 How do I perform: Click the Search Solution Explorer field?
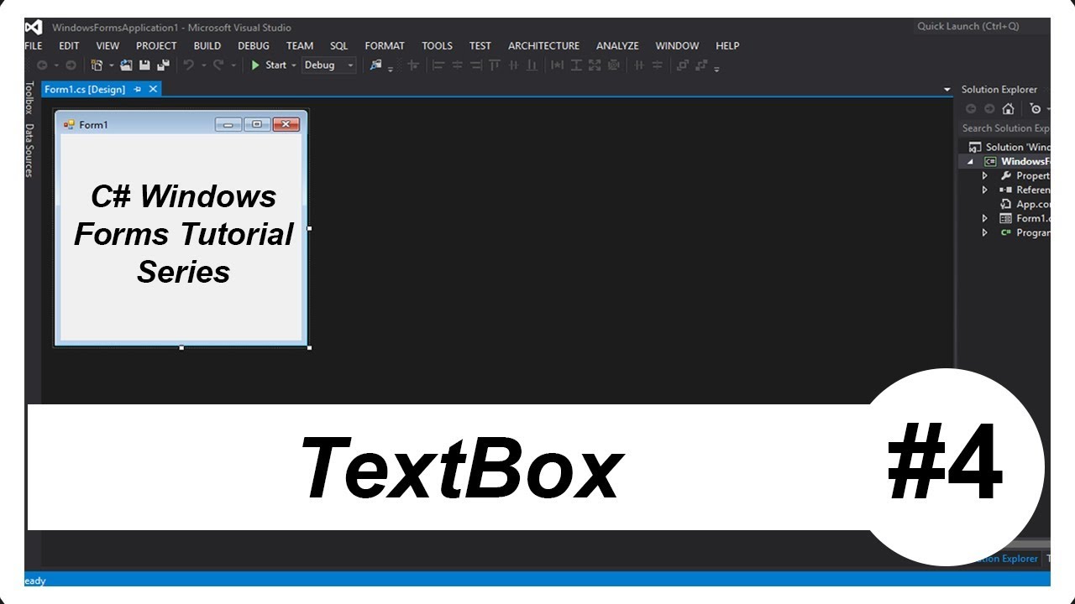point(1004,128)
